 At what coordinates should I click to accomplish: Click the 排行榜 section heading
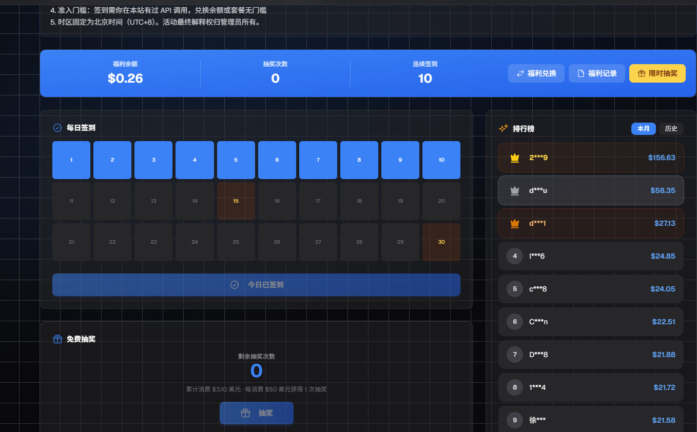click(x=524, y=129)
